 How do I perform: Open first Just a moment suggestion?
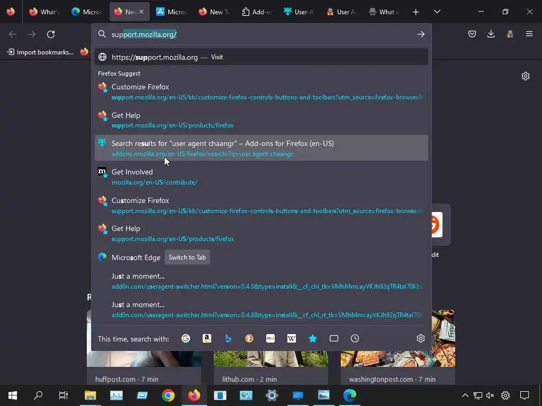[x=261, y=281]
